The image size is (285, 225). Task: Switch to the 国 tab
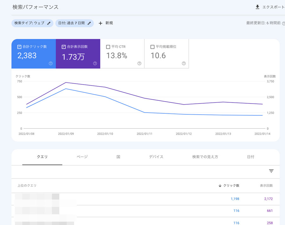click(x=118, y=157)
